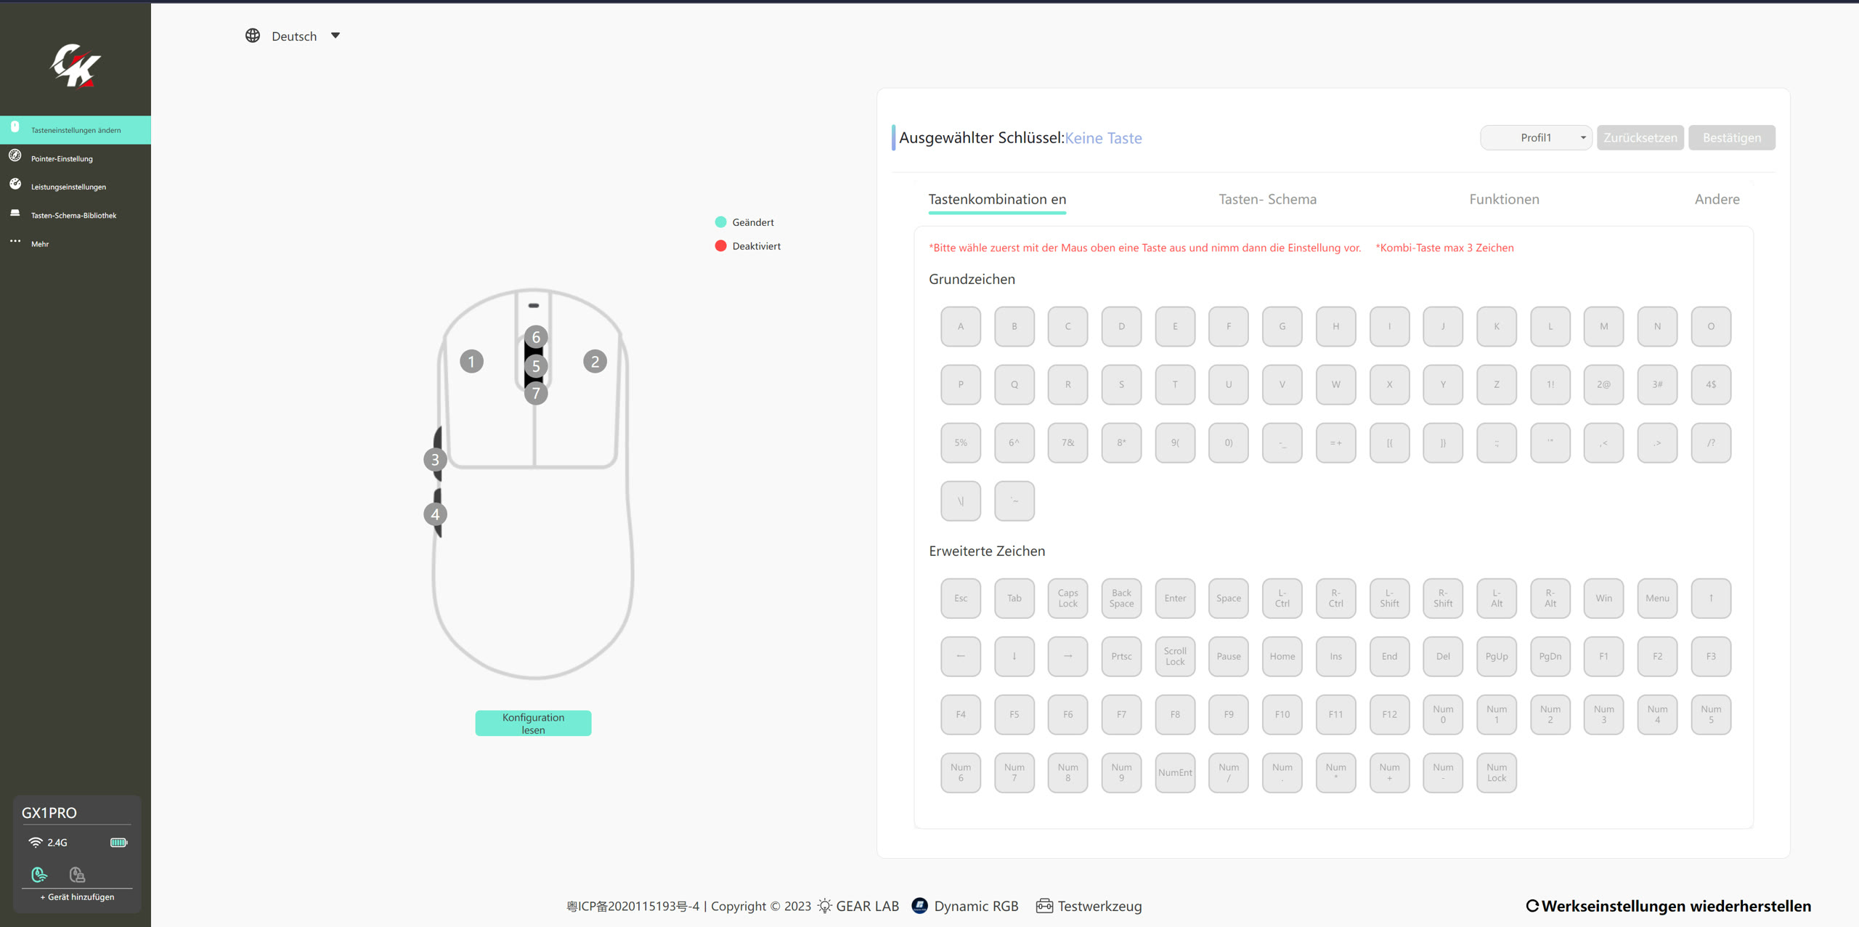Switch to the Tasten- Schema tab
This screenshot has height=927, width=1859.
point(1267,199)
